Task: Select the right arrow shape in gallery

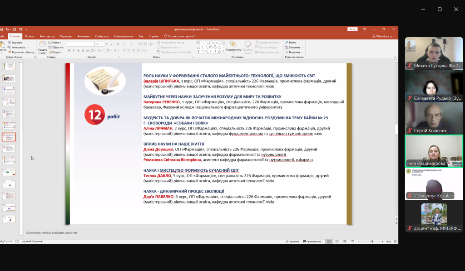Action: pyautogui.click(x=211, y=47)
